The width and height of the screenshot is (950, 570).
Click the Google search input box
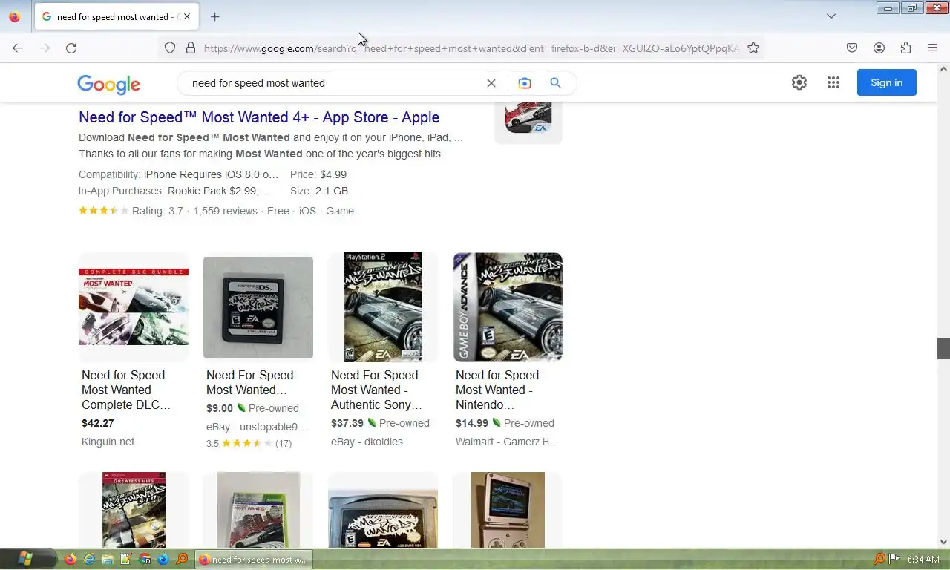point(334,83)
